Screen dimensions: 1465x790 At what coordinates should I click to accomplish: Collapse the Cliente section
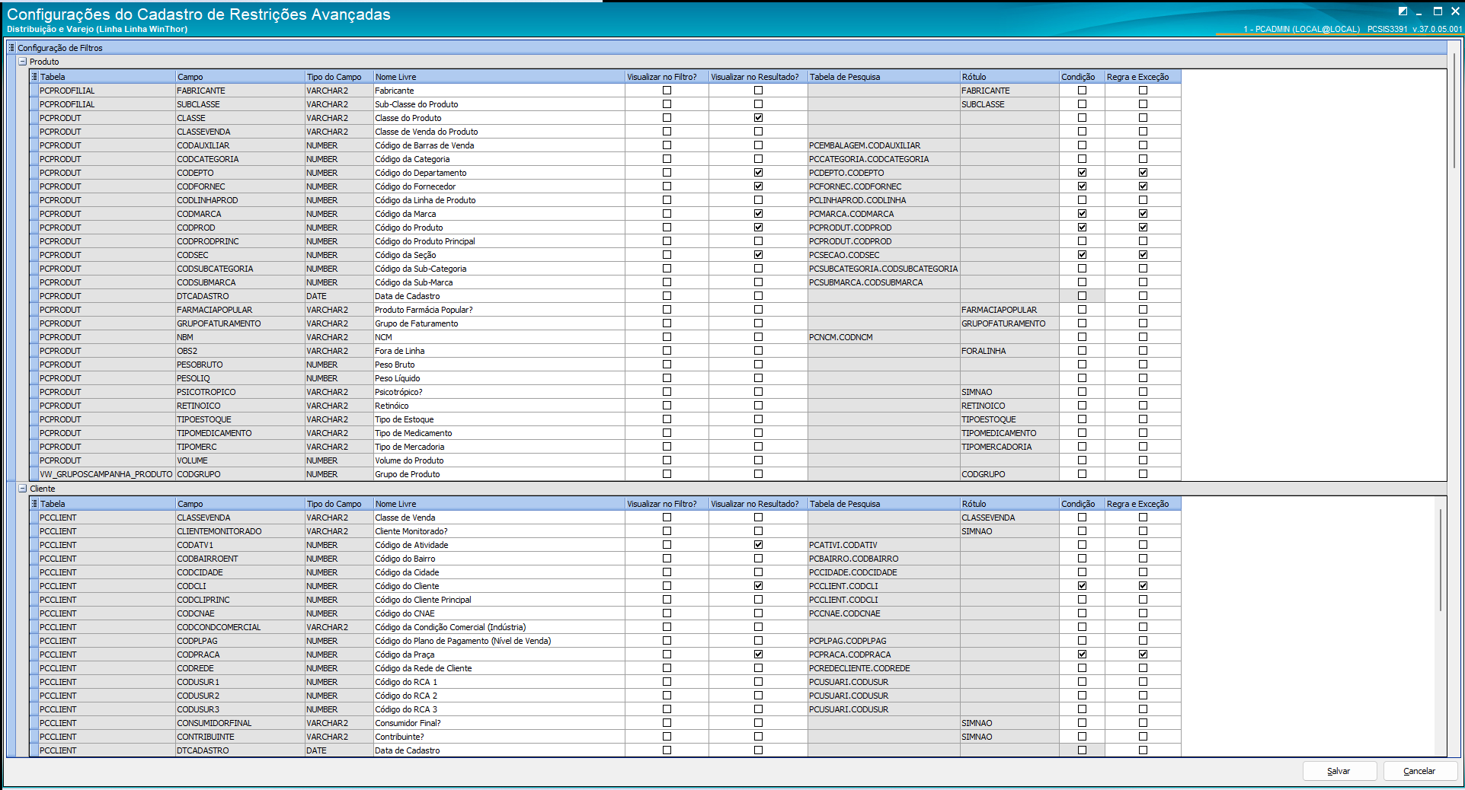point(23,489)
